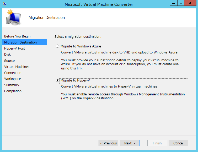Select the Completion step

(x=13, y=91)
